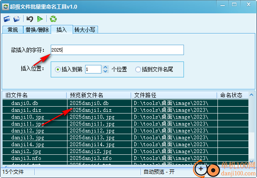Click preview name 2025danji14.jpg
Viewport: 257px width, 178px height.
click(92, 144)
